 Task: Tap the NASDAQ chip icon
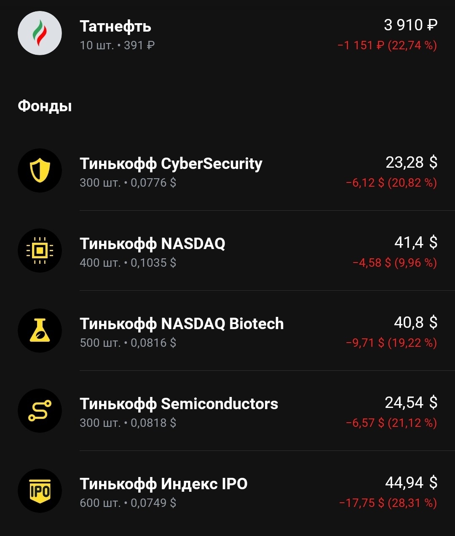(40, 251)
